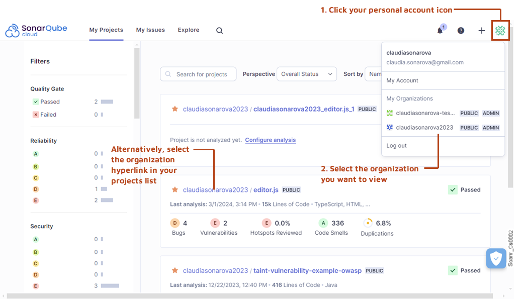The width and height of the screenshot is (523, 299).
Task: Open the Explore tab
Action: click(x=189, y=30)
